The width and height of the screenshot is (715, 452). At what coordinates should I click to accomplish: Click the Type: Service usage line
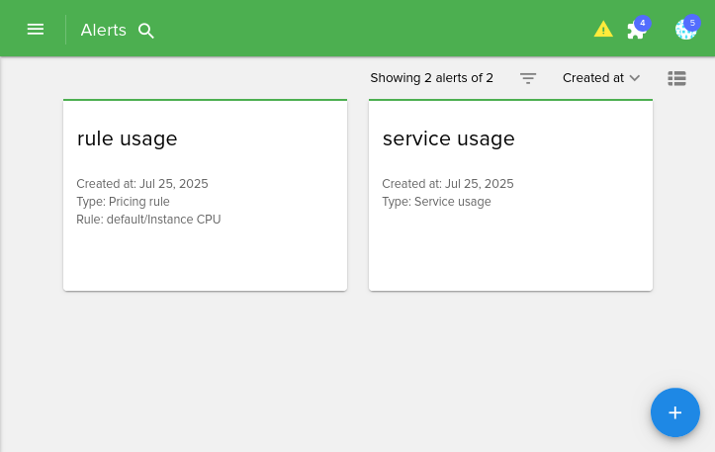click(x=436, y=202)
